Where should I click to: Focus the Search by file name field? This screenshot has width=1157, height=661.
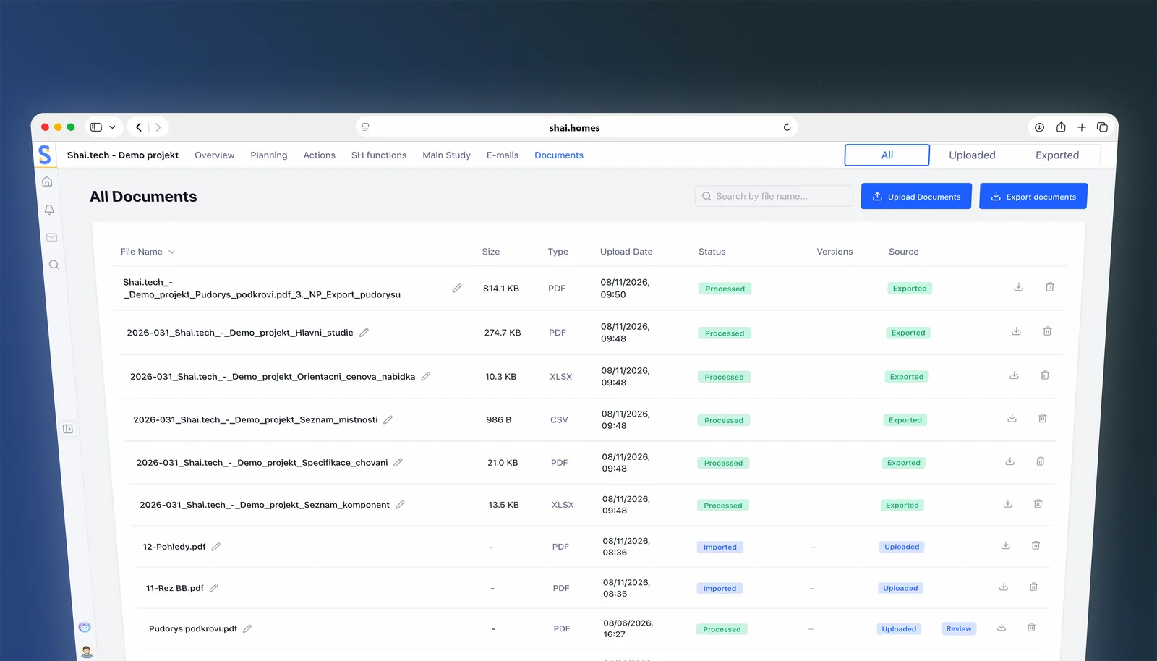[774, 196]
